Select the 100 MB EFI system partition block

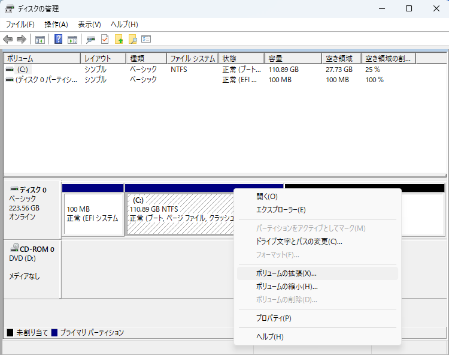point(93,210)
